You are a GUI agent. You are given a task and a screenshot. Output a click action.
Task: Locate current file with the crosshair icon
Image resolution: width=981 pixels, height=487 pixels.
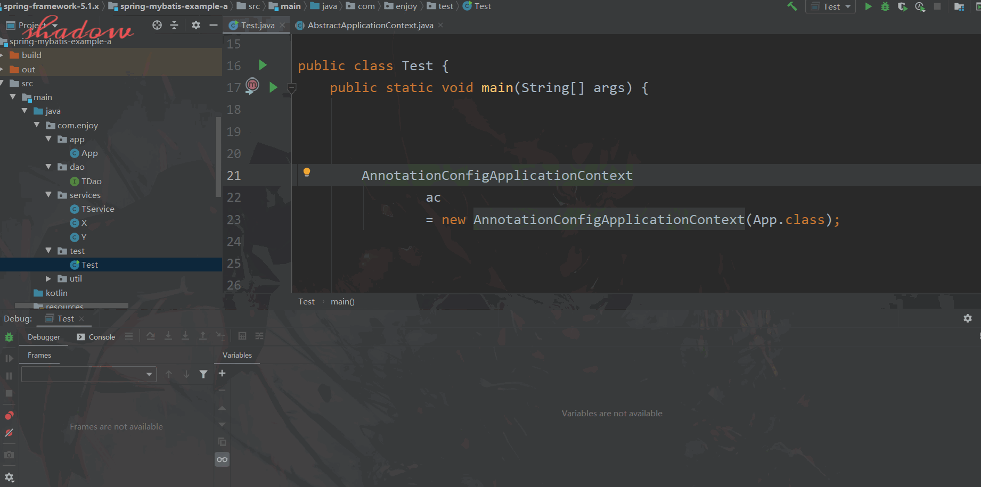pyautogui.click(x=157, y=25)
